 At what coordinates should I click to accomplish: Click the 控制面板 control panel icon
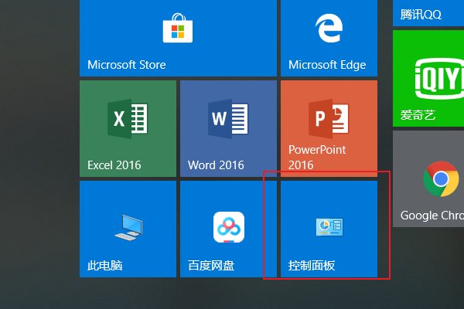pyautogui.click(x=329, y=227)
